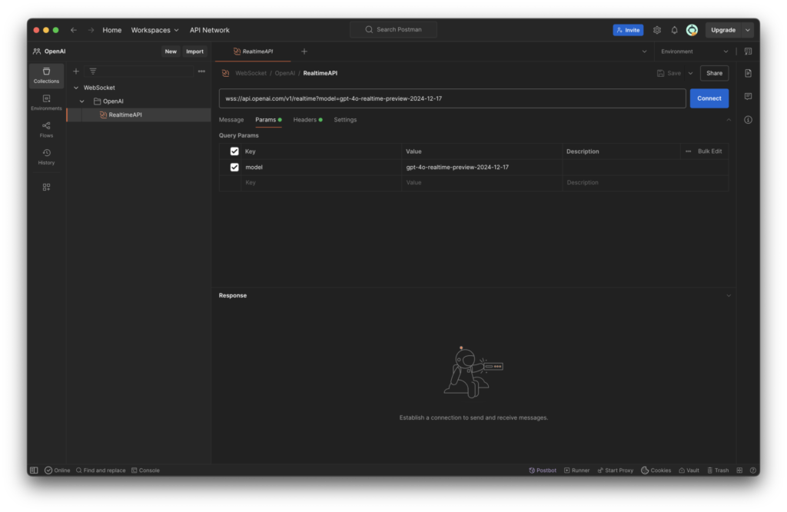Collapse the request pane with up chevron
787x512 pixels.
pyautogui.click(x=729, y=120)
